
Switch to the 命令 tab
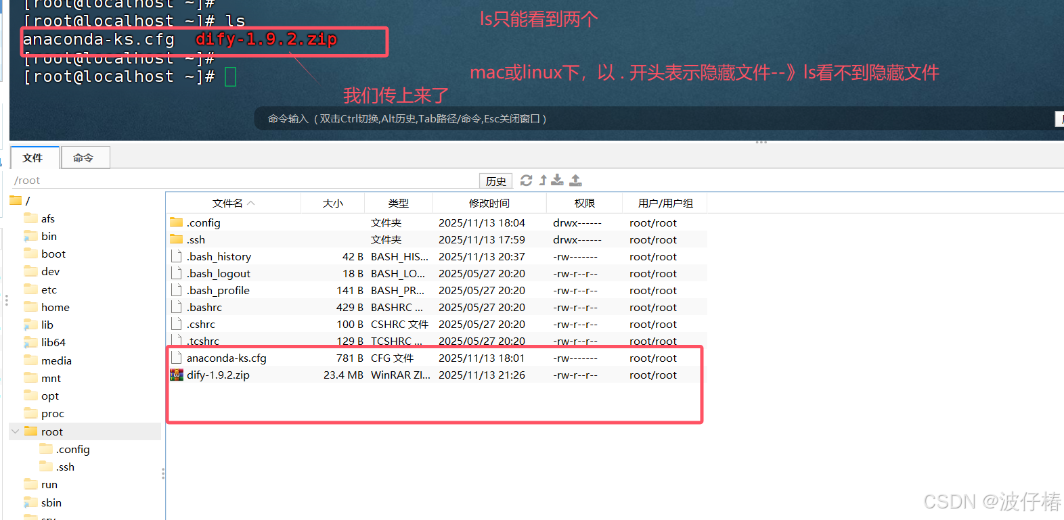click(84, 158)
